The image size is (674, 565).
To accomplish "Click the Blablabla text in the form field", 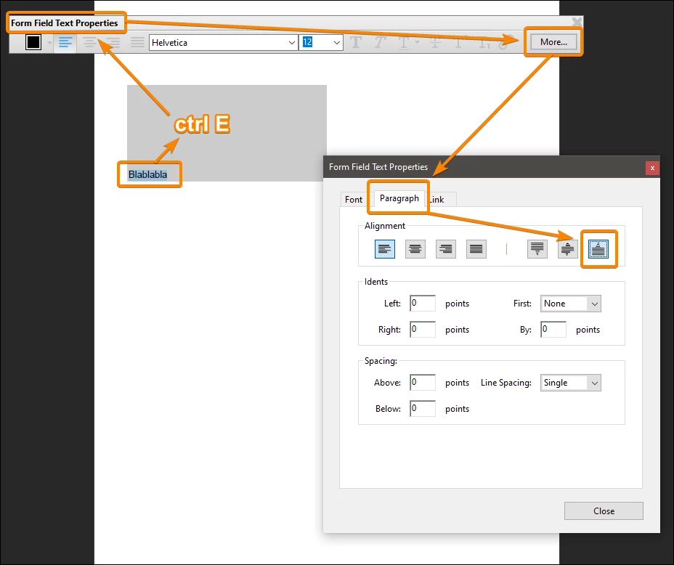I will [x=147, y=174].
